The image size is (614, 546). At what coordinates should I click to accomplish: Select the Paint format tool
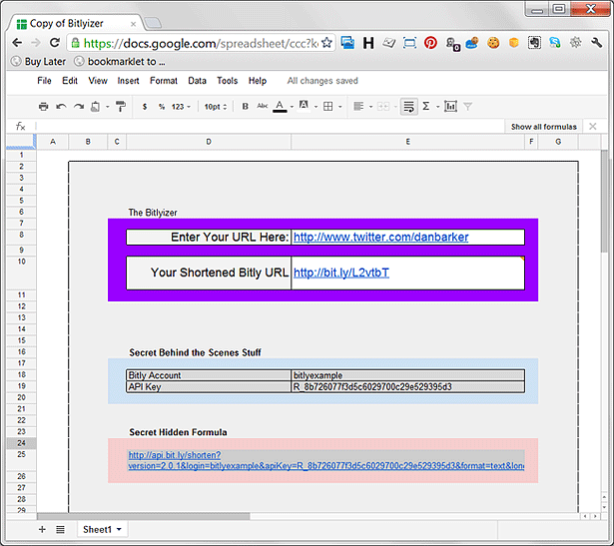(x=121, y=107)
